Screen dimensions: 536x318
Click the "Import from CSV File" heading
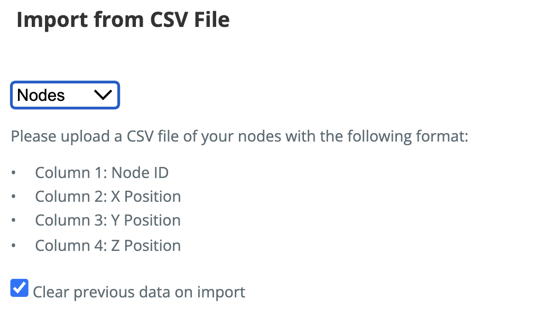(123, 20)
